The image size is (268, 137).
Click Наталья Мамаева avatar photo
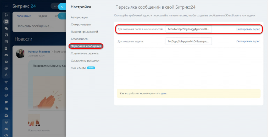(x=20, y=54)
